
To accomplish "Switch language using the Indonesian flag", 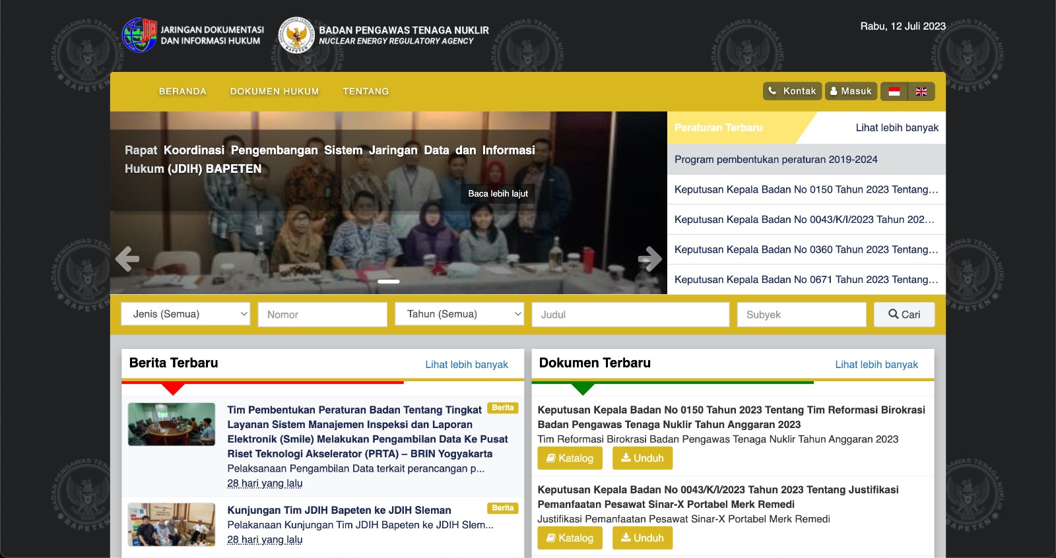I will pyautogui.click(x=894, y=91).
